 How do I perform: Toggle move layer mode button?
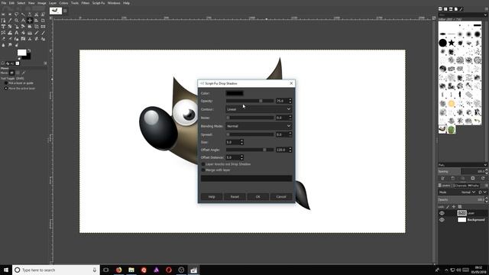click(12, 73)
